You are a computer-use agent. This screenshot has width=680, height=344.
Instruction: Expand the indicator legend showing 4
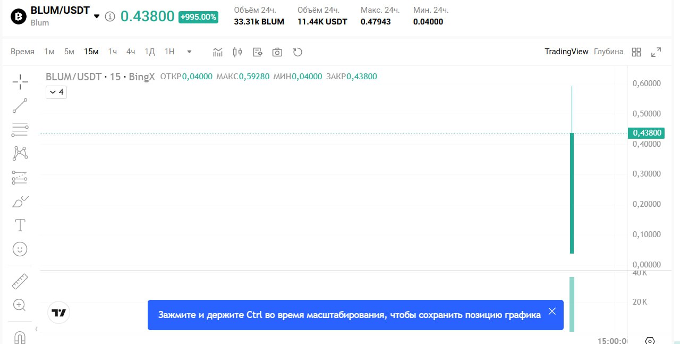(56, 92)
